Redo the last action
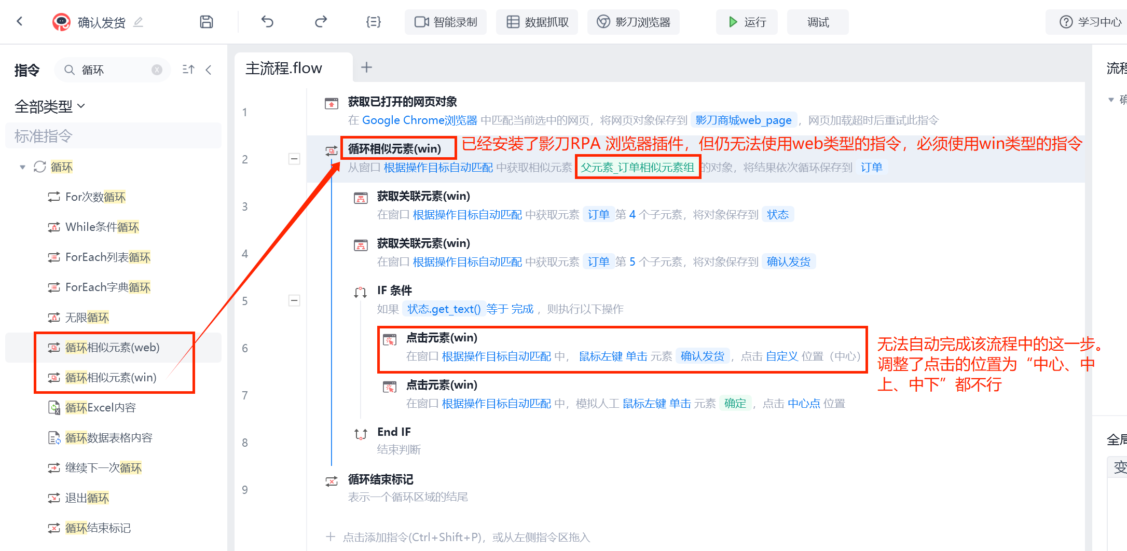The height and width of the screenshot is (551, 1127). click(321, 22)
